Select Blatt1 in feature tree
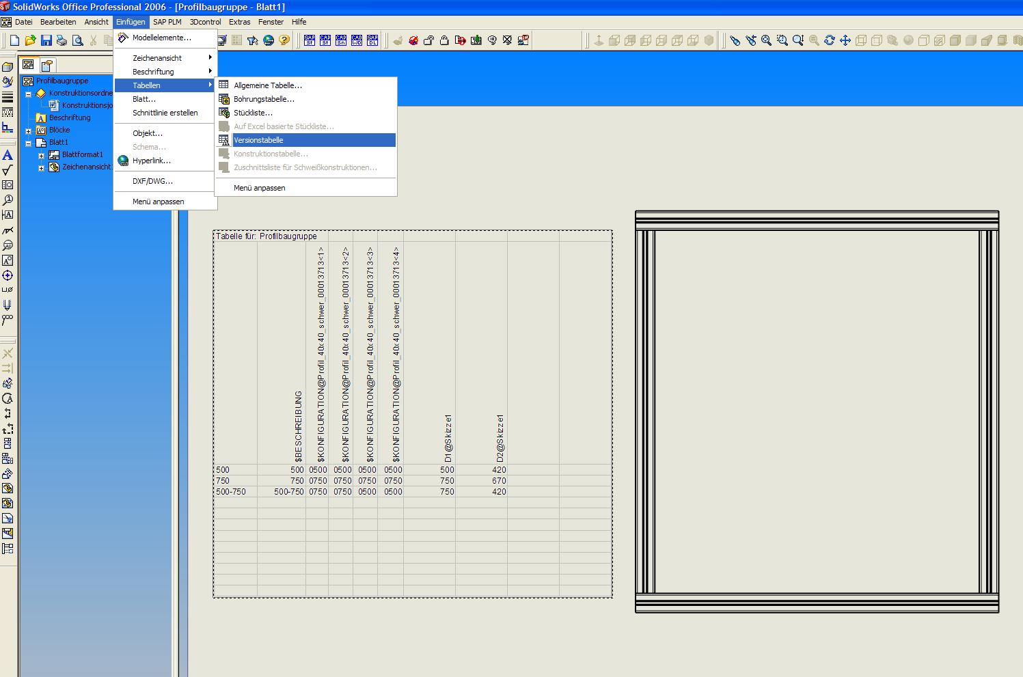The height and width of the screenshot is (677, 1023). [x=59, y=142]
